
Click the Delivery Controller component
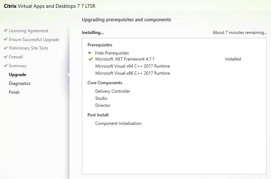[x=113, y=91]
